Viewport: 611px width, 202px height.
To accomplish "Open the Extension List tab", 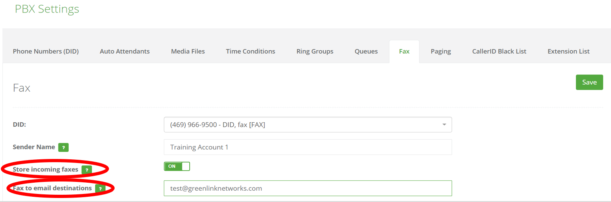I will 569,52.
